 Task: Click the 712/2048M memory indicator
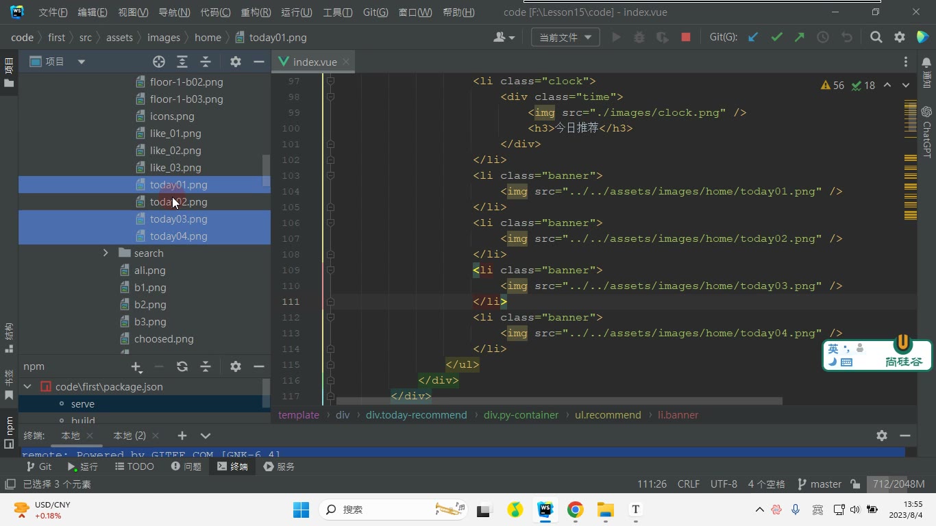pos(899,484)
